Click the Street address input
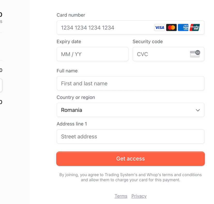The height and width of the screenshot is (204, 214). (130, 137)
